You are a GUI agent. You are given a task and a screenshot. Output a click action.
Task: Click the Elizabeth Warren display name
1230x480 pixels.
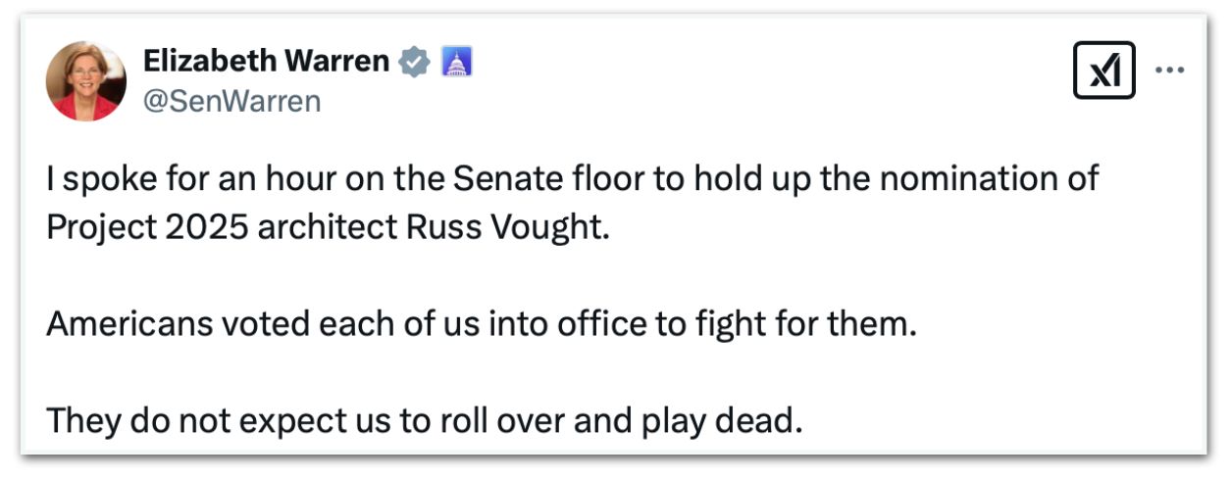266,62
